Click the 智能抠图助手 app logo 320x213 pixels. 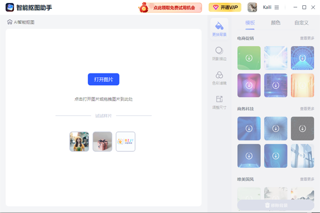click(x=10, y=7)
